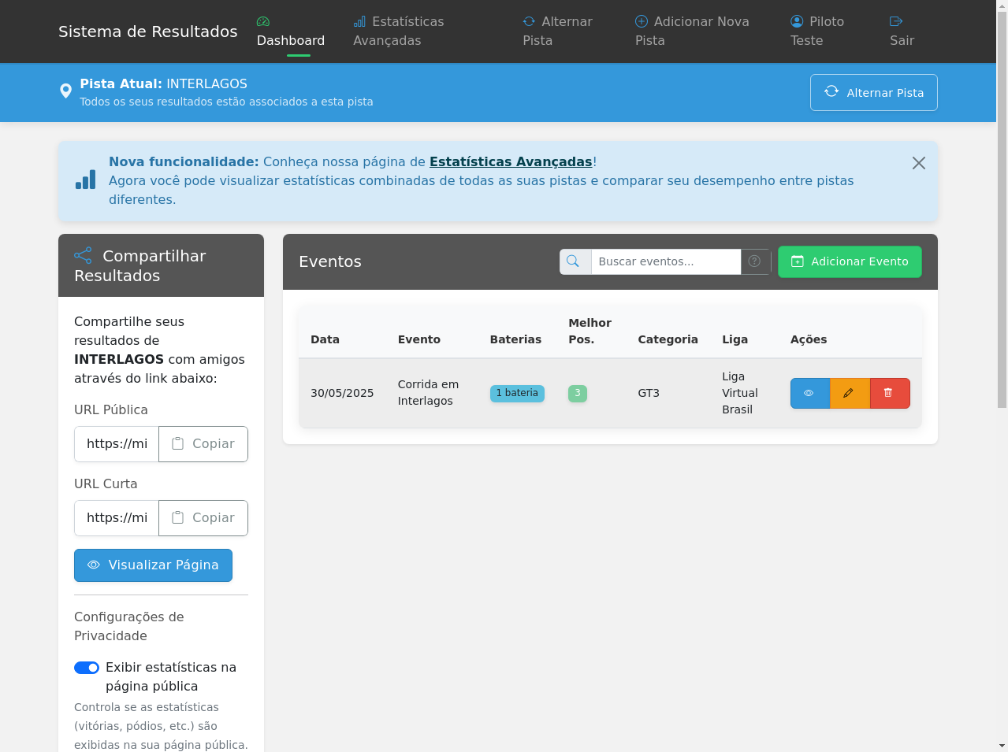
Task: Click inside the Buscar eventos search field
Action: coord(666,261)
